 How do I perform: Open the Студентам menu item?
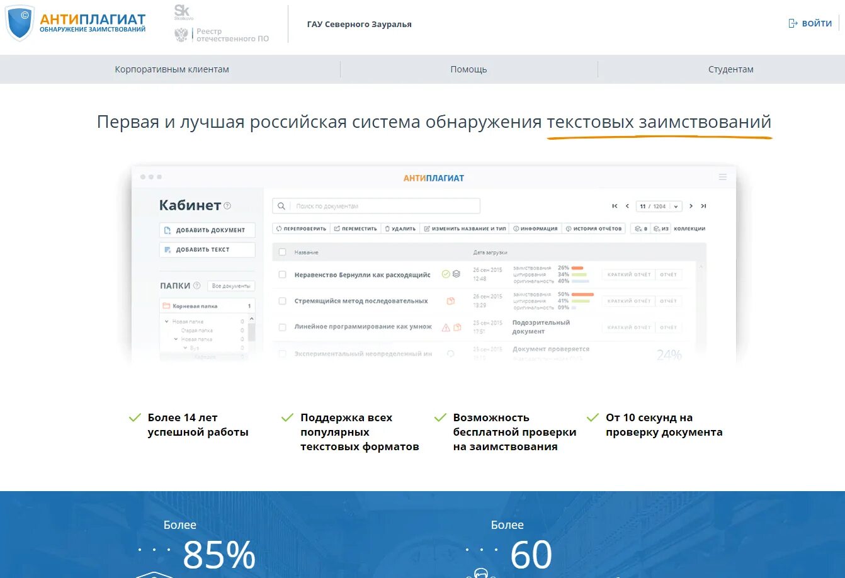pyautogui.click(x=730, y=69)
